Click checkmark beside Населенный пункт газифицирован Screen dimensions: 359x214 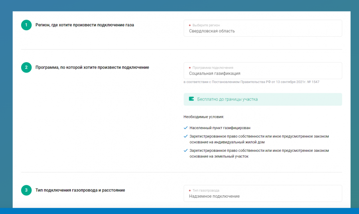(185, 128)
